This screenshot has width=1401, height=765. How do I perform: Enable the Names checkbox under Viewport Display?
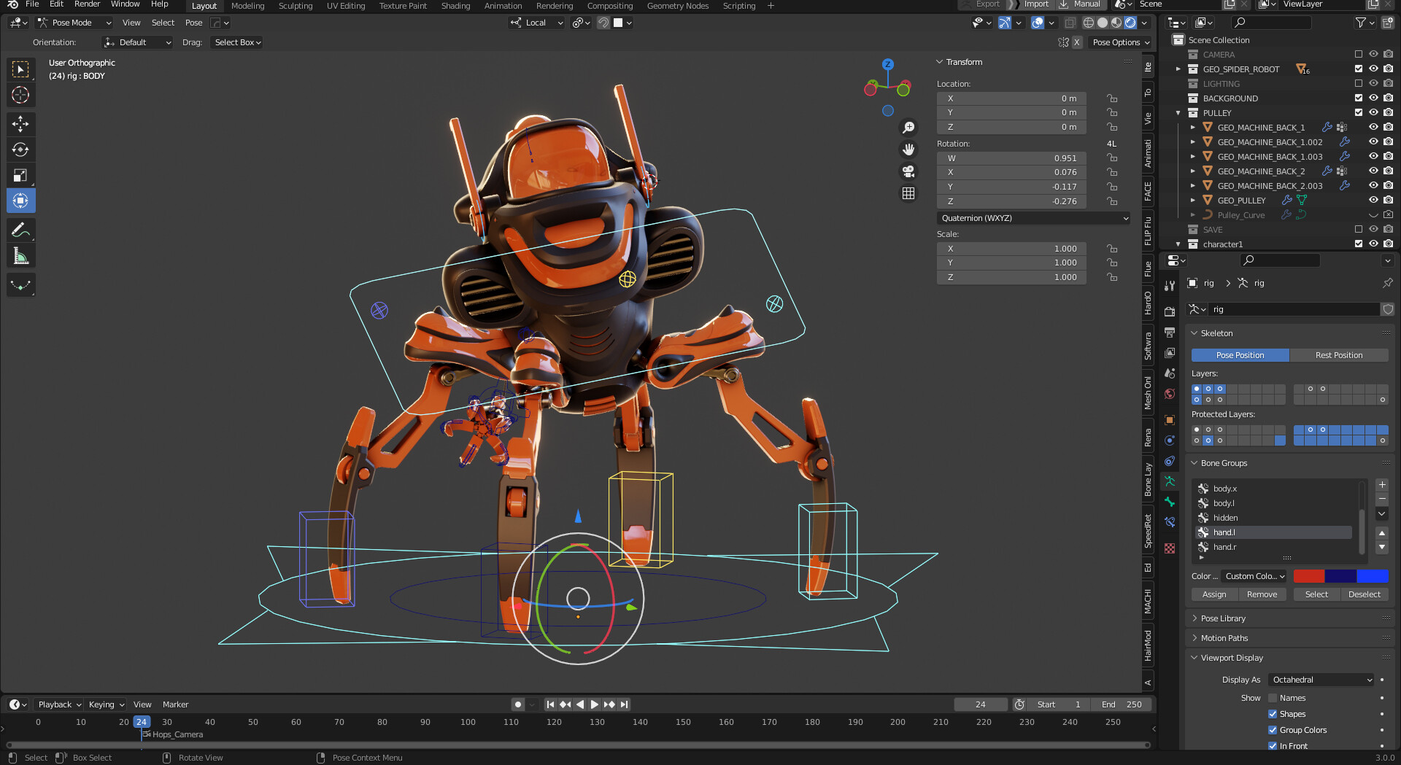(1273, 698)
